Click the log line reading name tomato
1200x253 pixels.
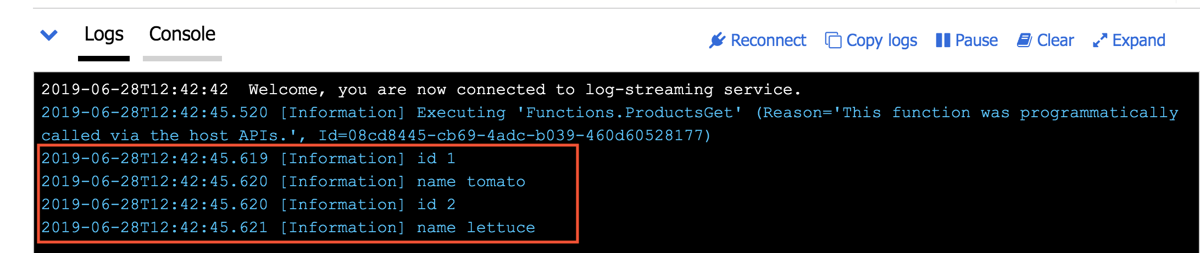tap(283, 182)
